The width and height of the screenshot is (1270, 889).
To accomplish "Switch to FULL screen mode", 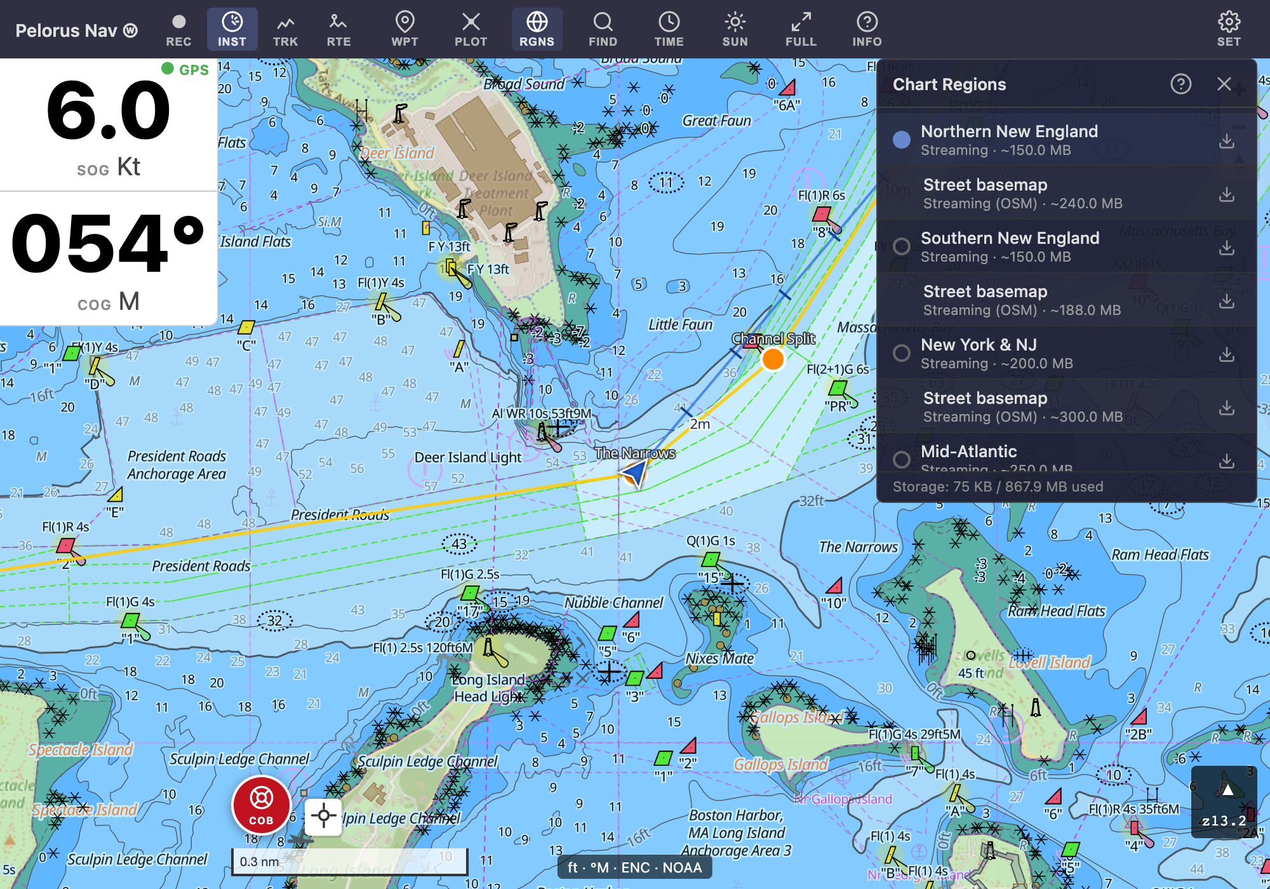I will pyautogui.click(x=801, y=30).
